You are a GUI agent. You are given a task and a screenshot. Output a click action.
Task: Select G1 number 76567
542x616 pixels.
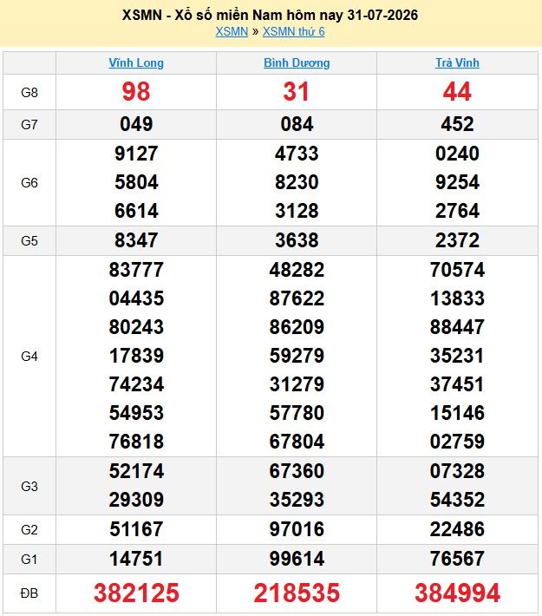(x=457, y=559)
